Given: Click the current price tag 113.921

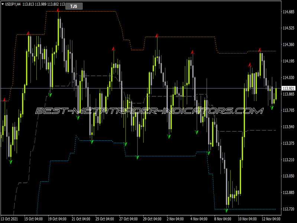Looking at the screenshot, I should (x=288, y=88).
